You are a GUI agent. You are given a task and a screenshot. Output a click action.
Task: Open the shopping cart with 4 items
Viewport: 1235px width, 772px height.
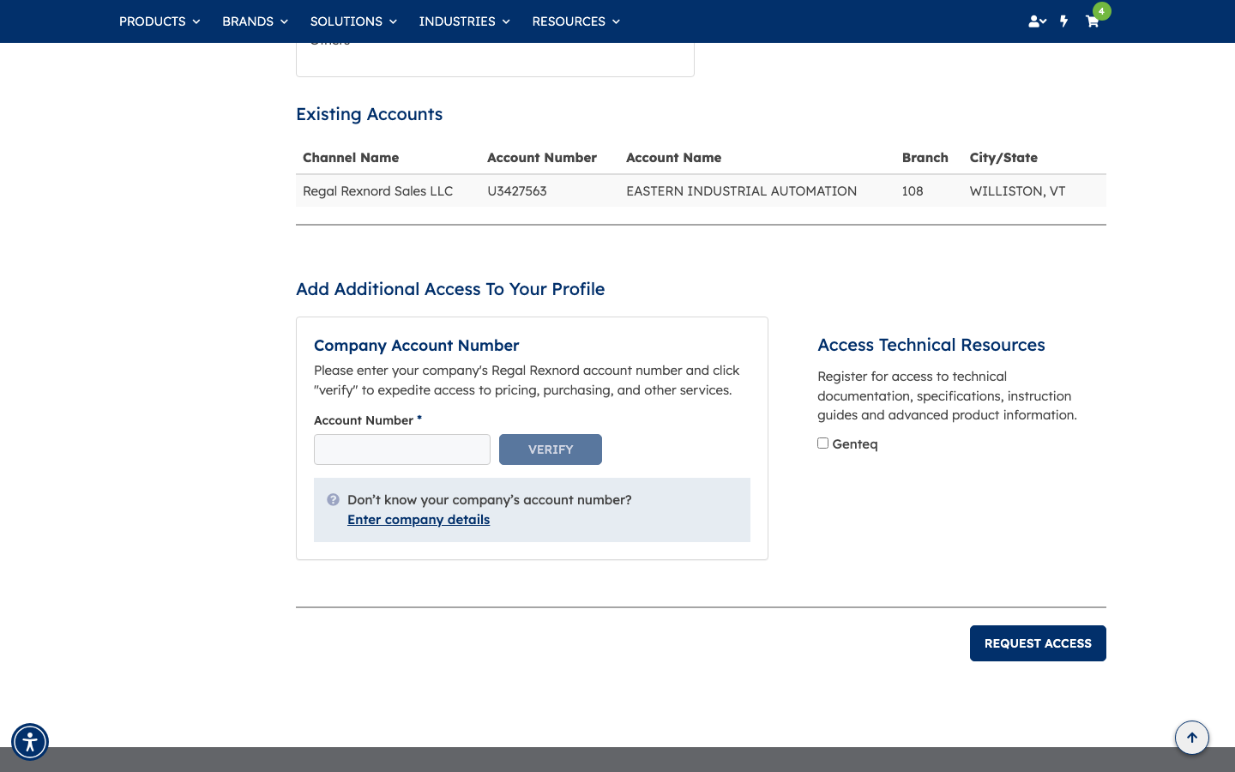point(1092,21)
